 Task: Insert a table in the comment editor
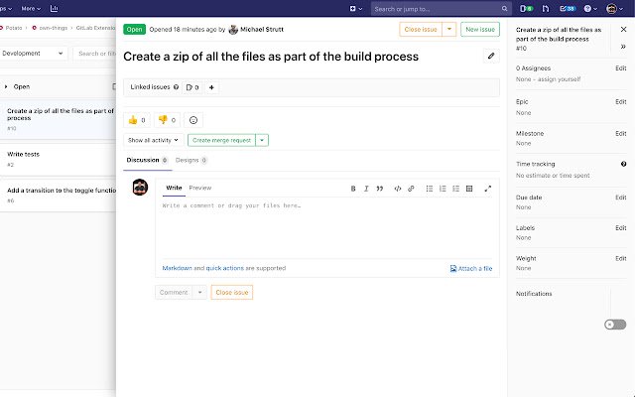tap(469, 189)
